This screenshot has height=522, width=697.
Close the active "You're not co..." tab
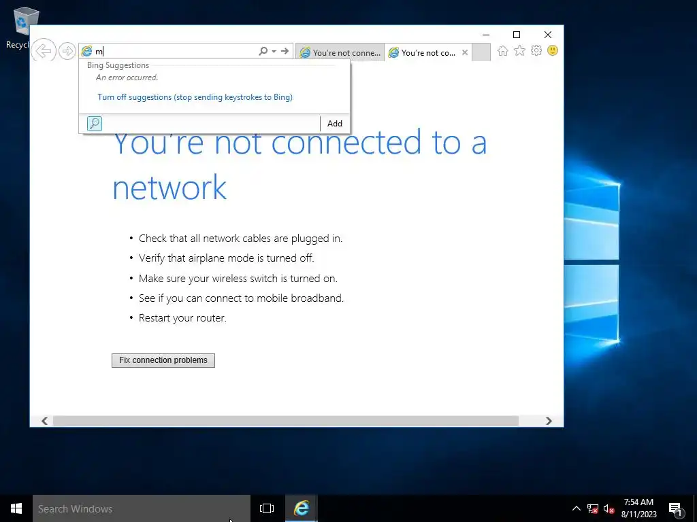pos(465,52)
